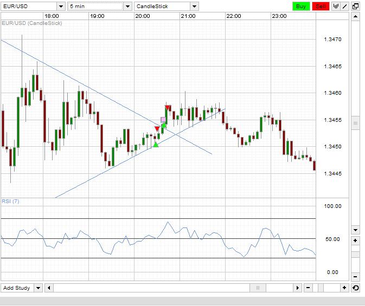This screenshot has width=365, height=306.
Task: Click the EUR/USD (CandleStick) chart label
Action: (32, 23)
